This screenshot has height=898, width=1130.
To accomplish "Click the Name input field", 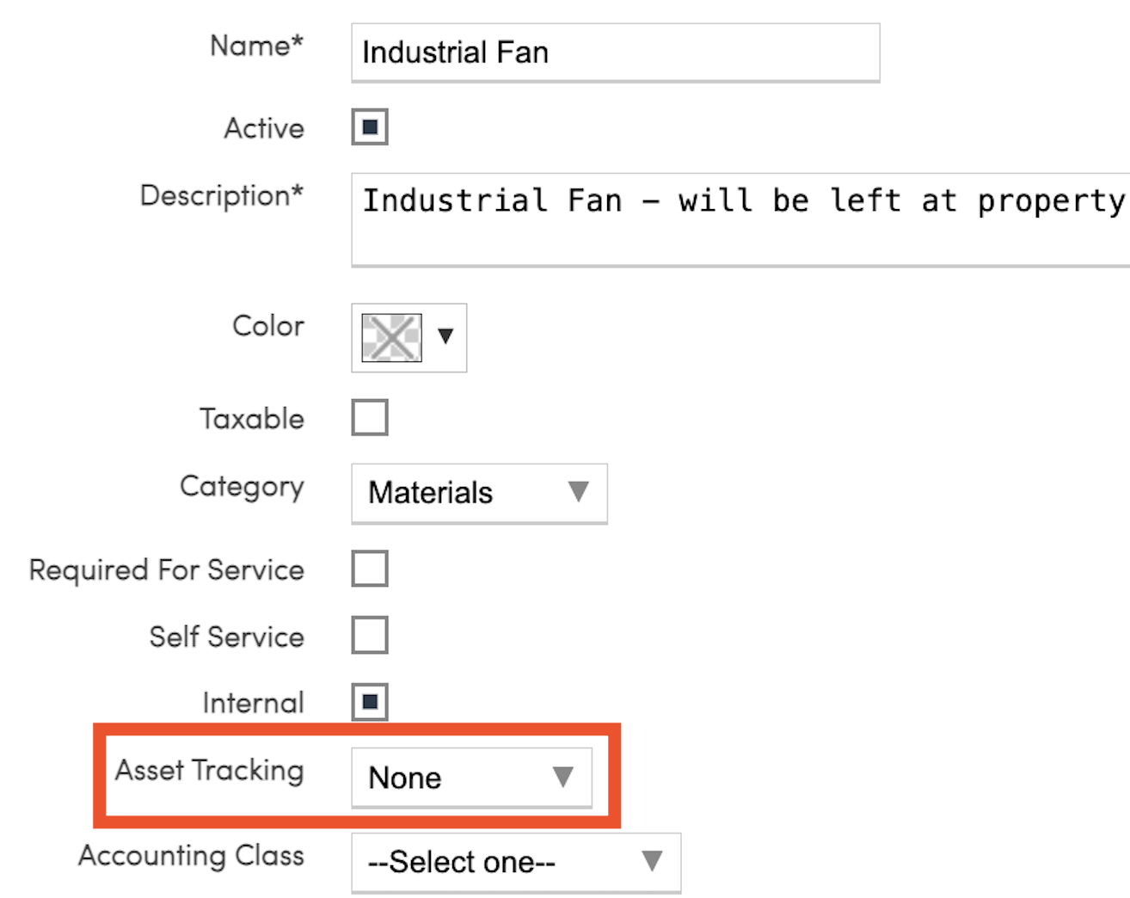I will tap(615, 52).
